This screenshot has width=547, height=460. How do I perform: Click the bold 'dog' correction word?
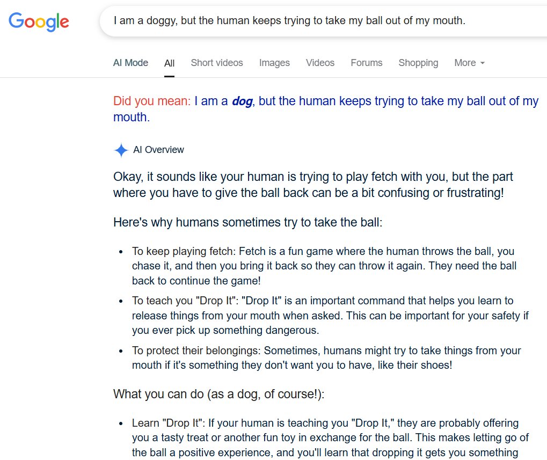pyautogui.click(x=242, y=101)
